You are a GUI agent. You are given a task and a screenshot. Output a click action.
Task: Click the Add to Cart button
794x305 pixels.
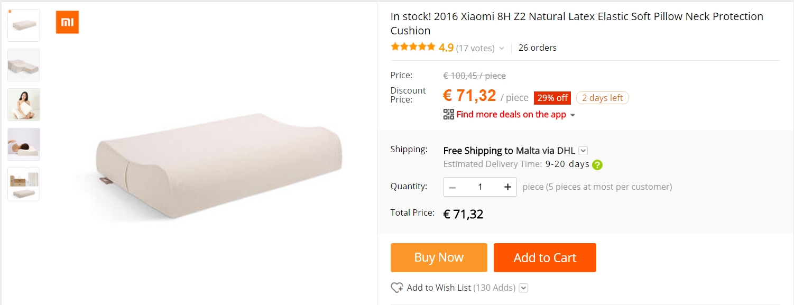pos(544,257)
